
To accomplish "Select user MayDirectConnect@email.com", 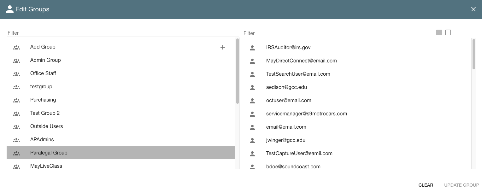I will [301, 61].
